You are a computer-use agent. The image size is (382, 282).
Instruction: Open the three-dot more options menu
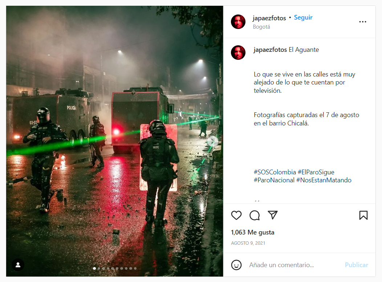(x=362, y=22)
